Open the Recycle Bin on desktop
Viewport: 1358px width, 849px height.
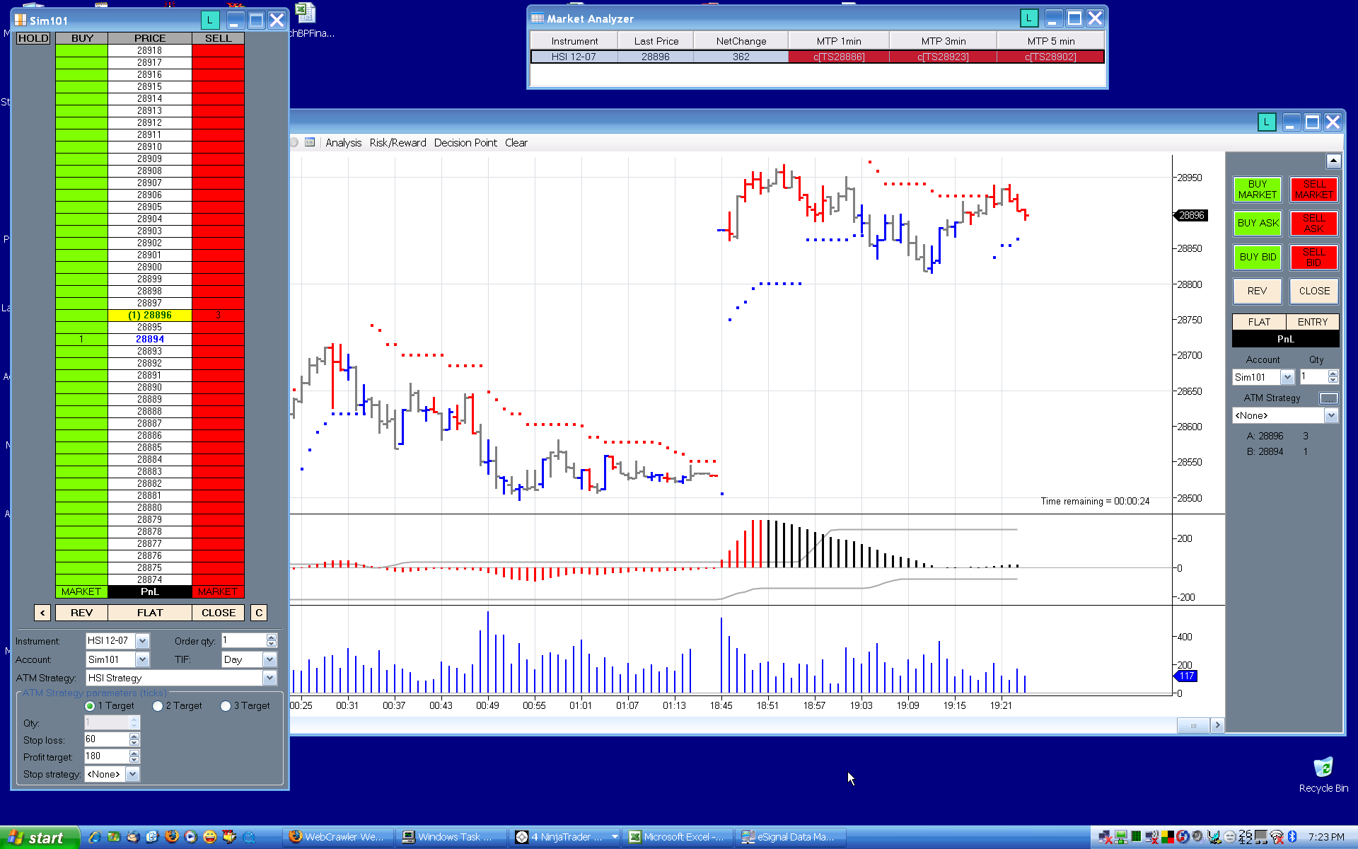tap(1323, 768)
